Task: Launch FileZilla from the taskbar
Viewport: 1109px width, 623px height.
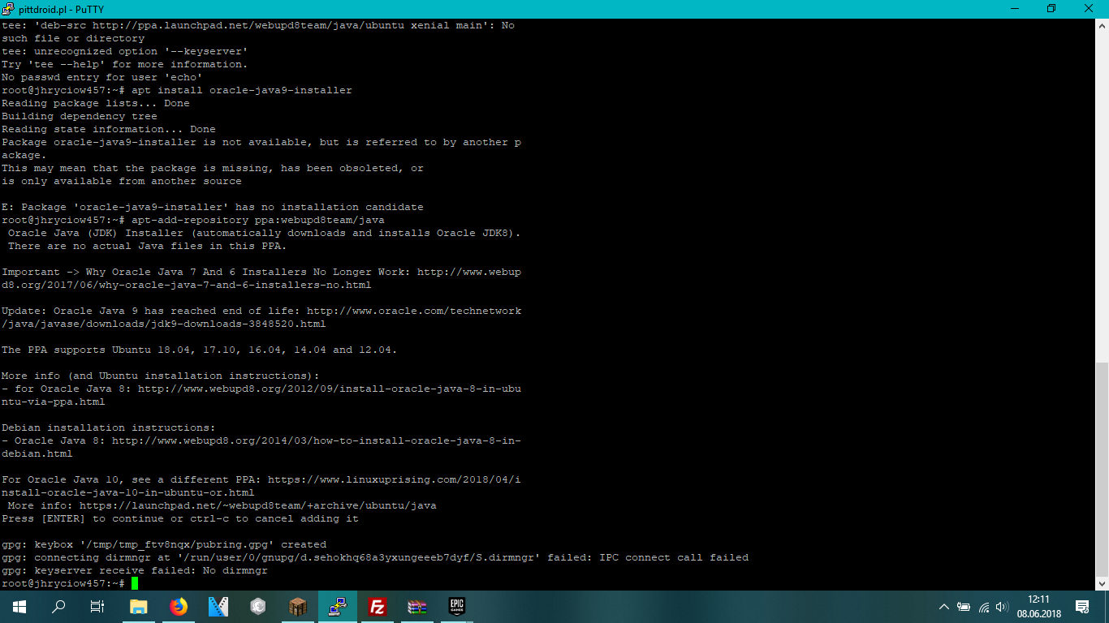Action: [x=377, y=607]
